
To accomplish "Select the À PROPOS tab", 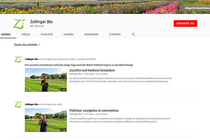I will (115, 34).
